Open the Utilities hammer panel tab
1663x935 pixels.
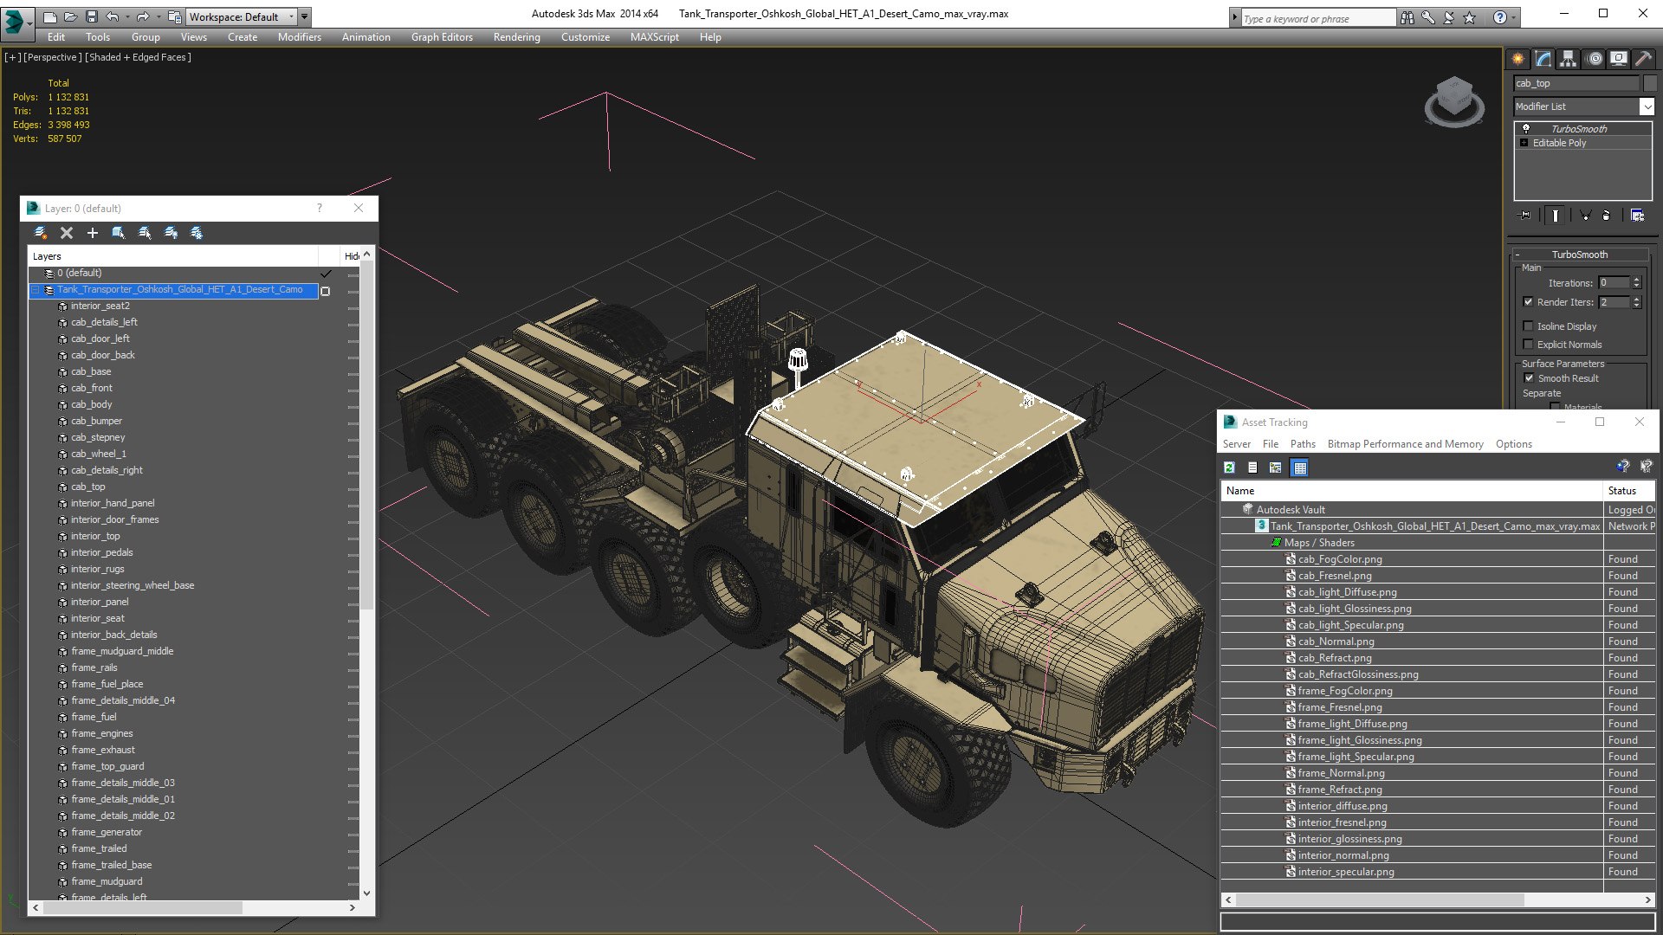point(1643,59)
